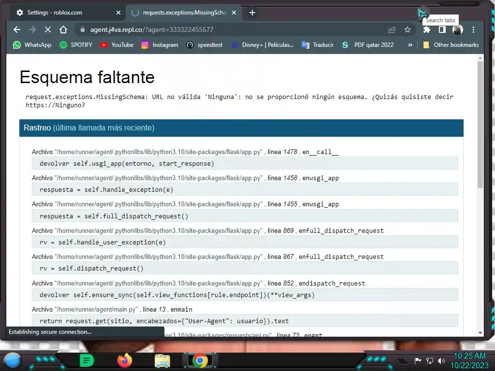Open the speedtest bookmark
The width and height of the screenshot is (495, 371).
pos(204,45)
